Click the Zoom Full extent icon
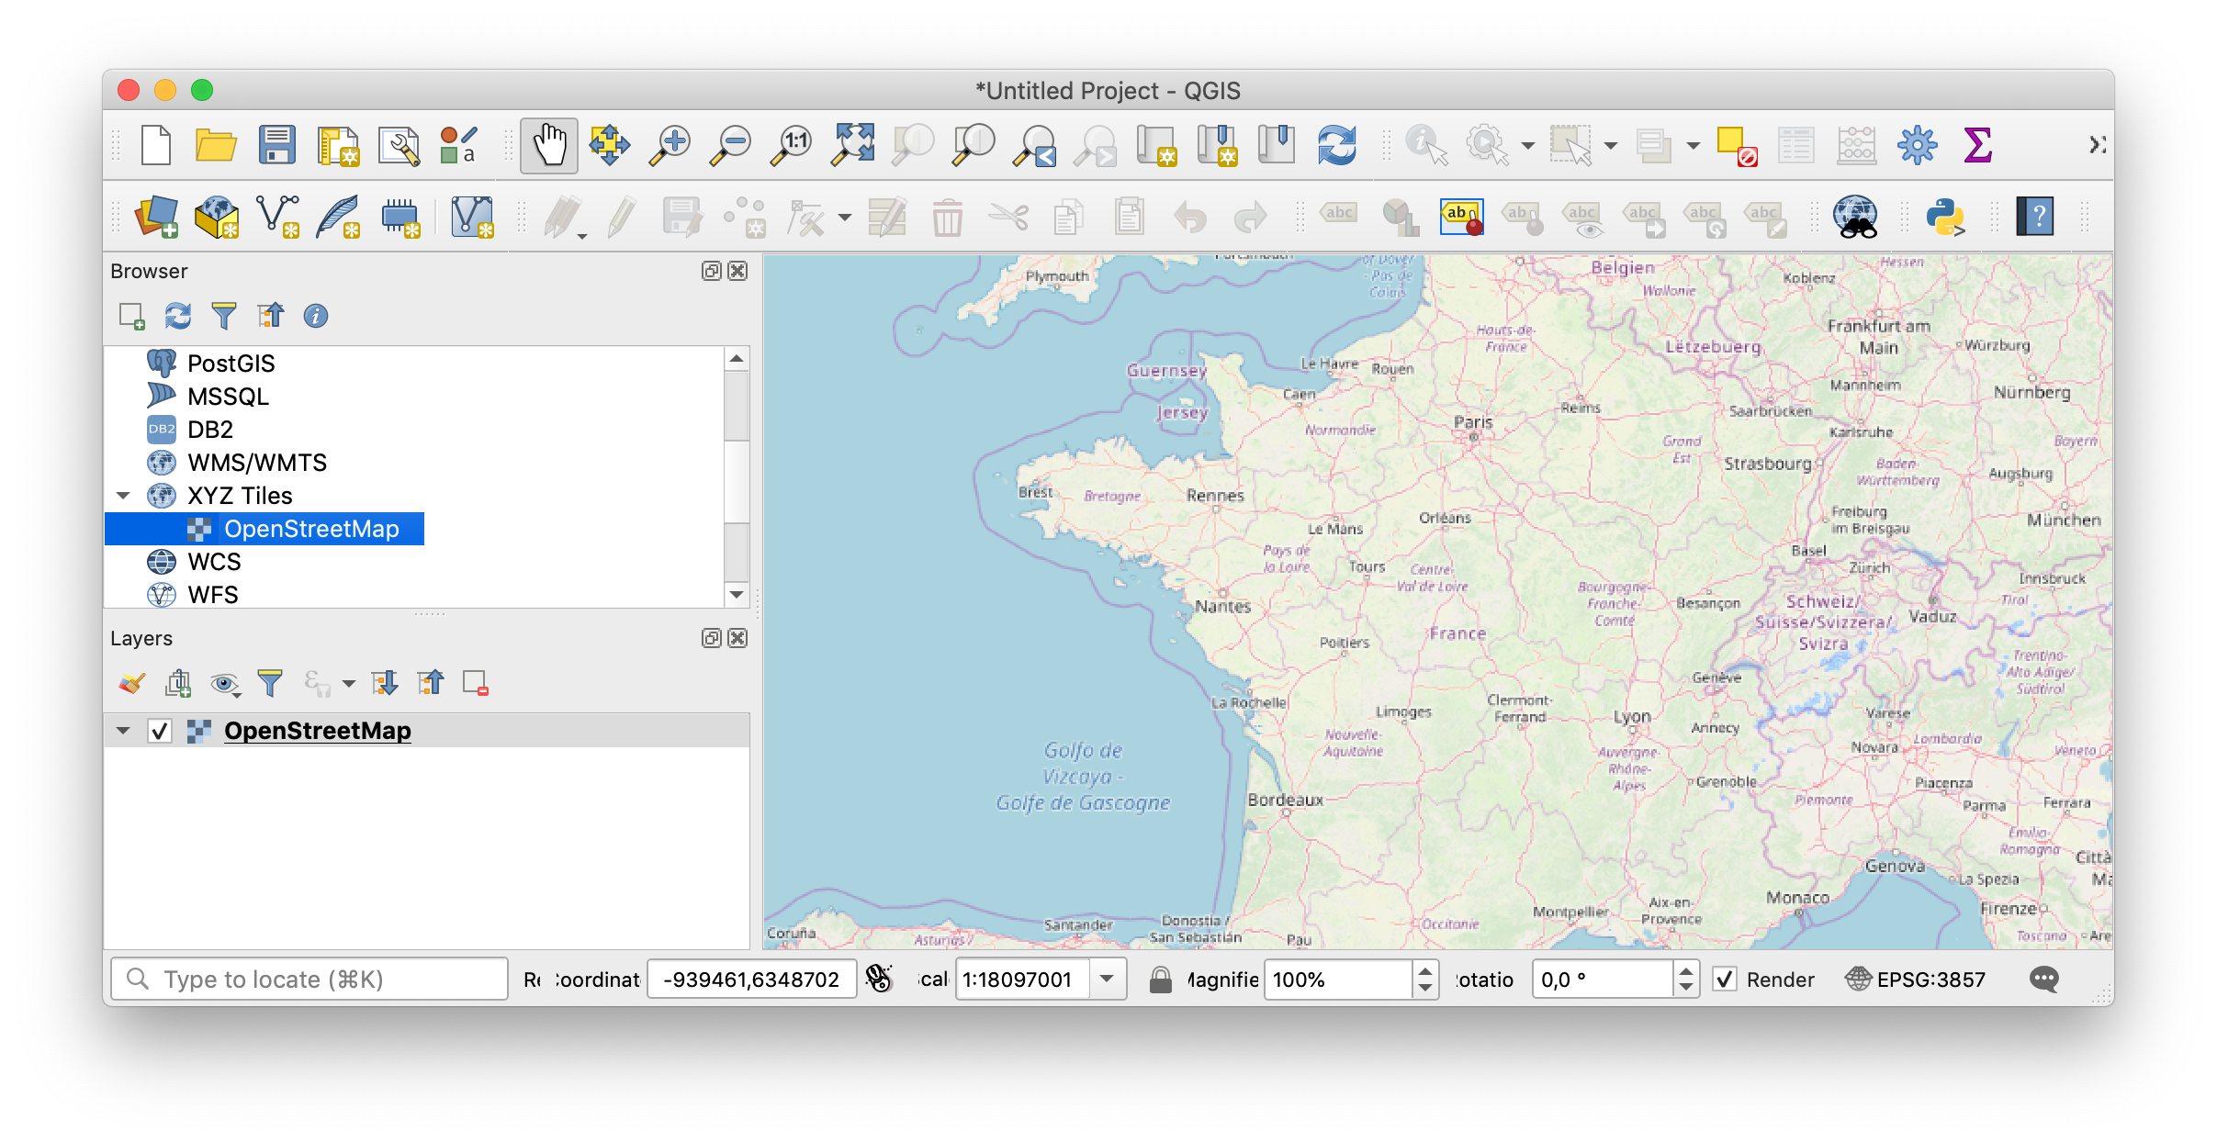This screenshot has width=2217, height=1142. click(x=853, y=145)
